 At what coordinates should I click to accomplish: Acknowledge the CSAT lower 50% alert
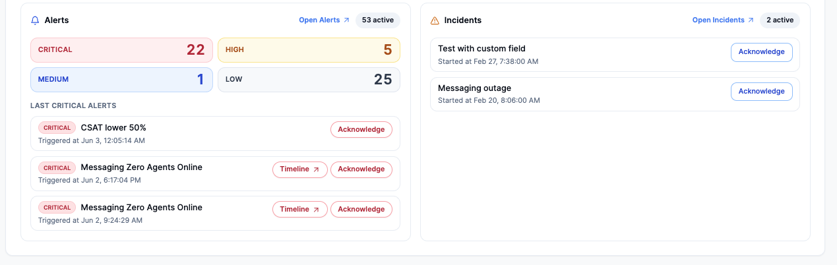361,130
